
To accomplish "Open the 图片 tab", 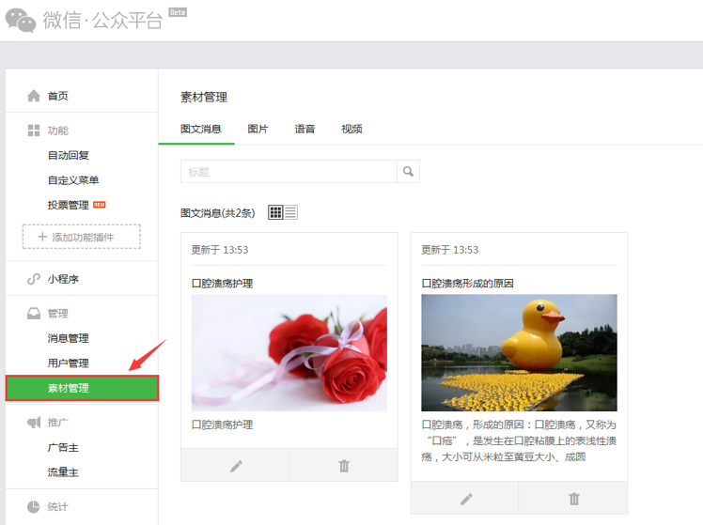I will 258,129.
